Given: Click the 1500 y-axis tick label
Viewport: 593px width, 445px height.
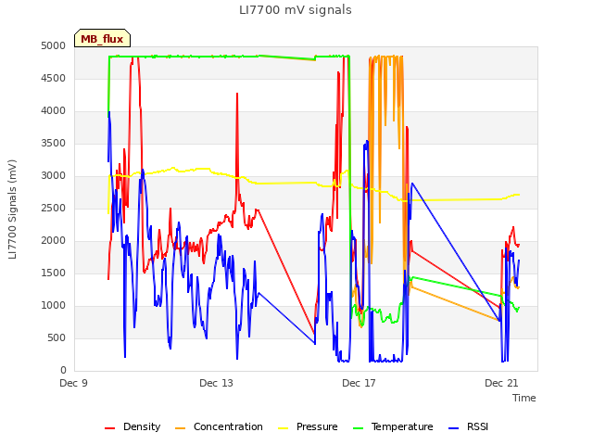Looking at the screenshot, I should click(54, 273).
